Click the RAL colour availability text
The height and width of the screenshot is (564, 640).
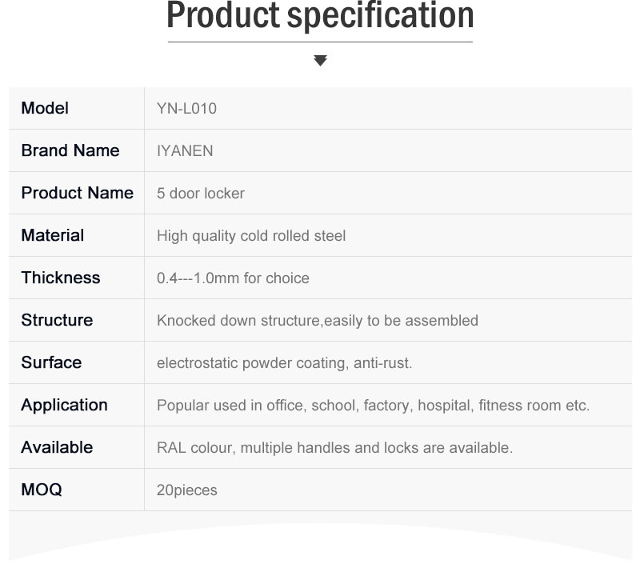[x=334, y=448]
